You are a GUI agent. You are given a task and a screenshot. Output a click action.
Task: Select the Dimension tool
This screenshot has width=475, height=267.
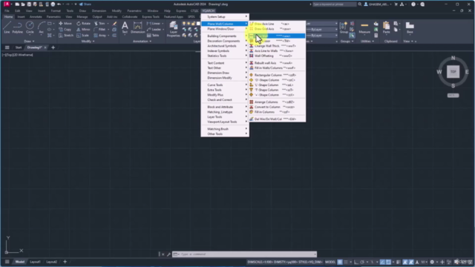click(x=137, y=27)
